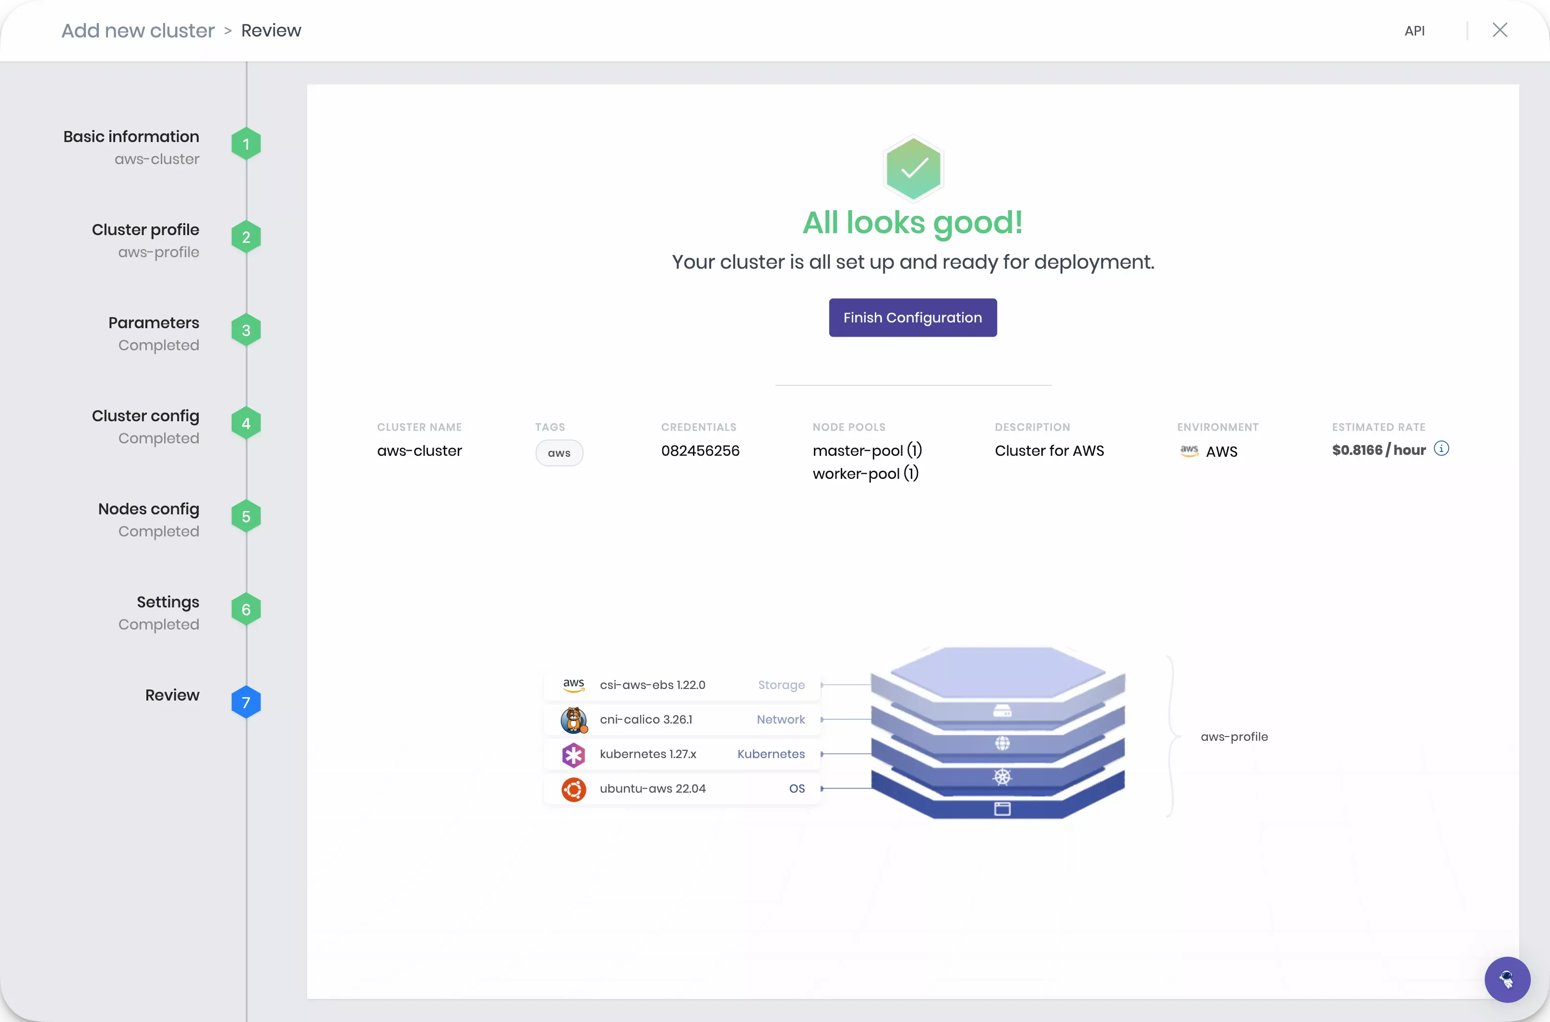This screenshot has width=1550, height=1022.
Task: Expand the Cluster config completed step
Action: (x=145, y=424)
